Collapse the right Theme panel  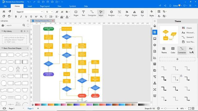click(x=155, y=21)
